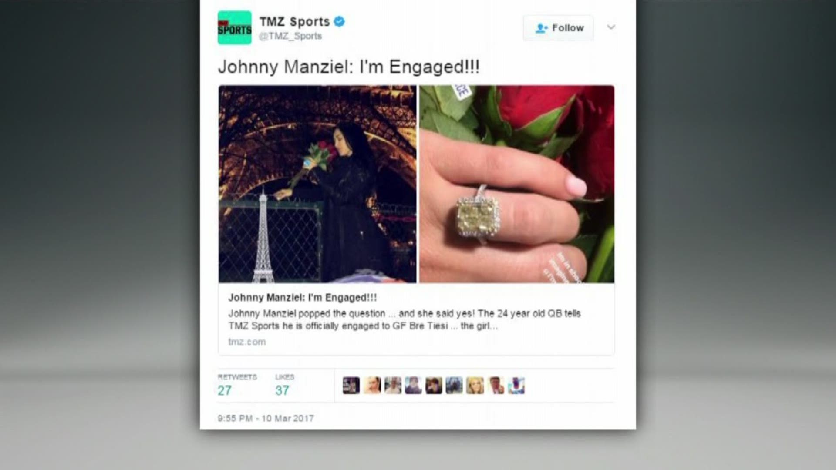Viewport: 836px width, 470px height.
Task: Follow the TMZ Sports account
Action: click(558, 28)
